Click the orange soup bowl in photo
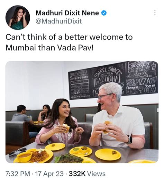The height and width of the screenshot is (183, 164). pyautogui.click(x=25, y=156)
